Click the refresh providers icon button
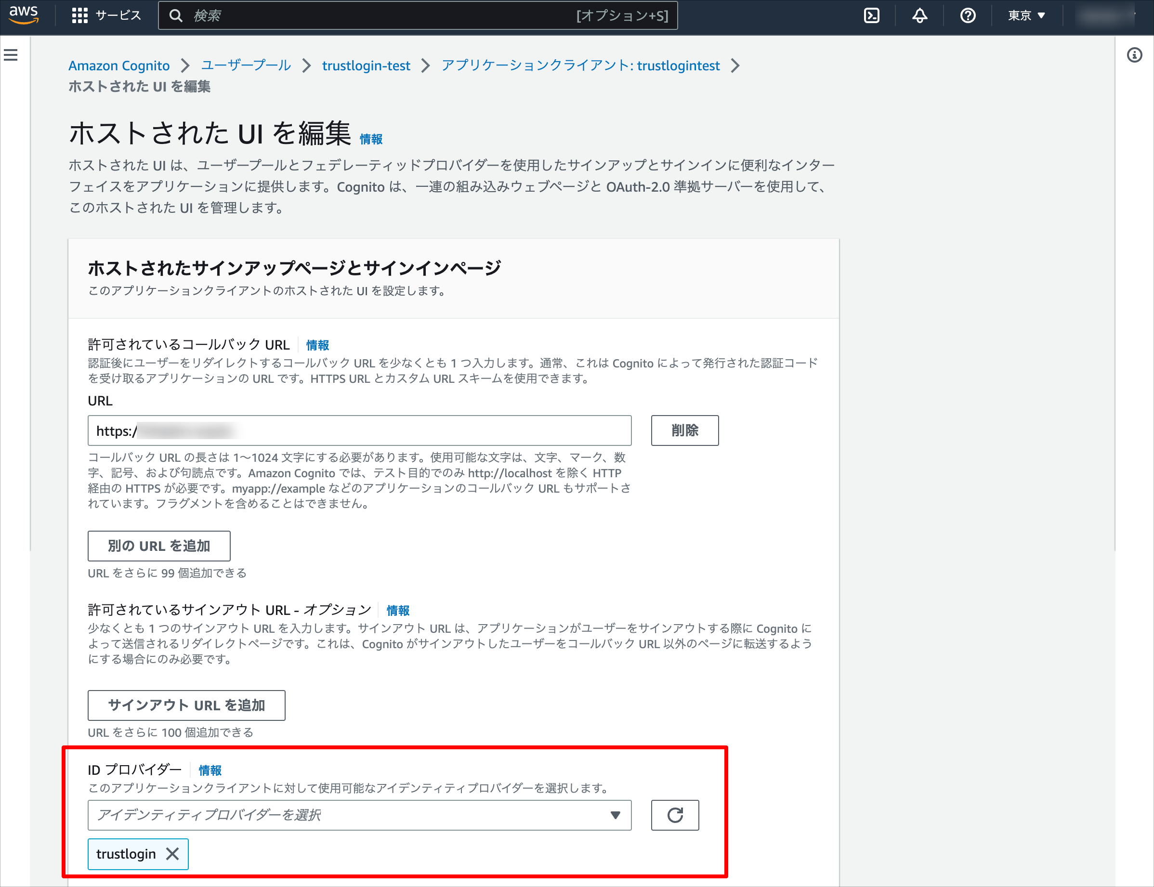Screen dimensions: 1154x887 [675, 815]
